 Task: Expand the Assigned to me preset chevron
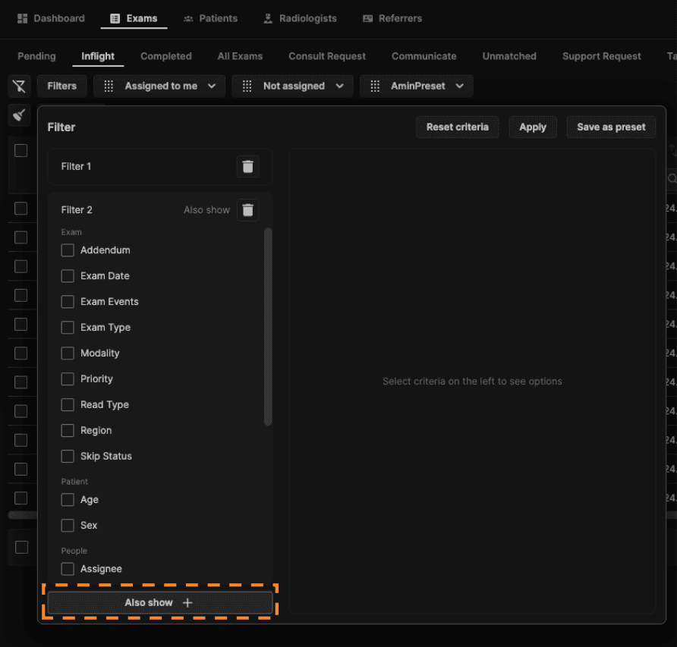[x=212, y=86]
